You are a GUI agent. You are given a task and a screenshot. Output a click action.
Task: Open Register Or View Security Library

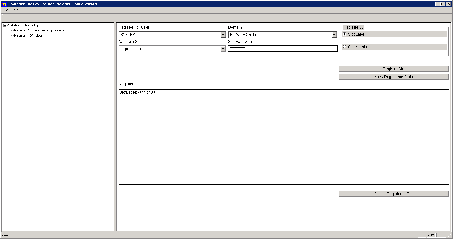(x=39, y=30)
